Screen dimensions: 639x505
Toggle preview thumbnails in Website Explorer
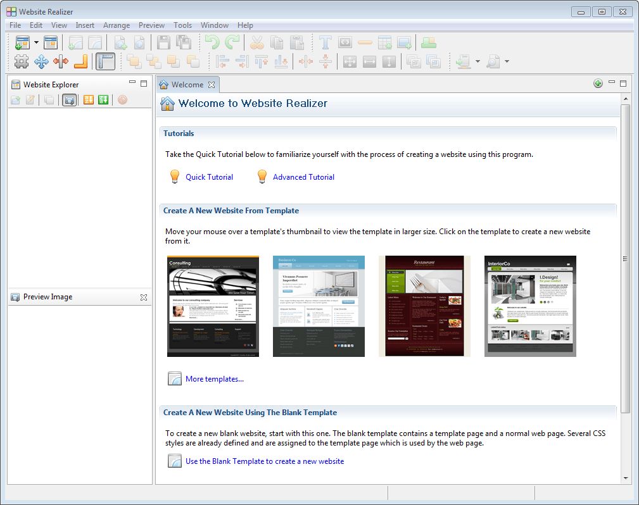(69, 100)
